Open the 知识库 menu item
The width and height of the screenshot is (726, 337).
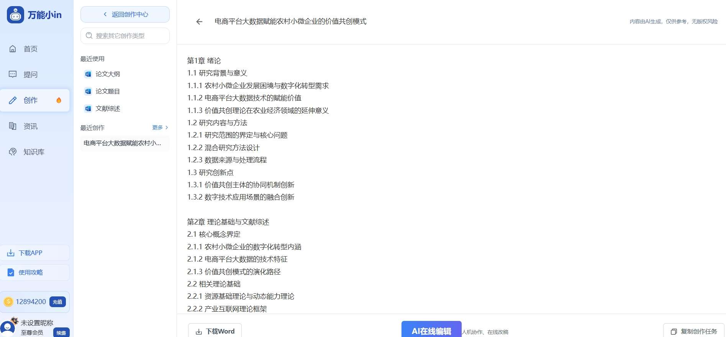coord(35,152)
